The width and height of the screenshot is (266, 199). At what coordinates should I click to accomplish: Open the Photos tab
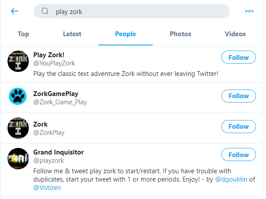(180, 34)
